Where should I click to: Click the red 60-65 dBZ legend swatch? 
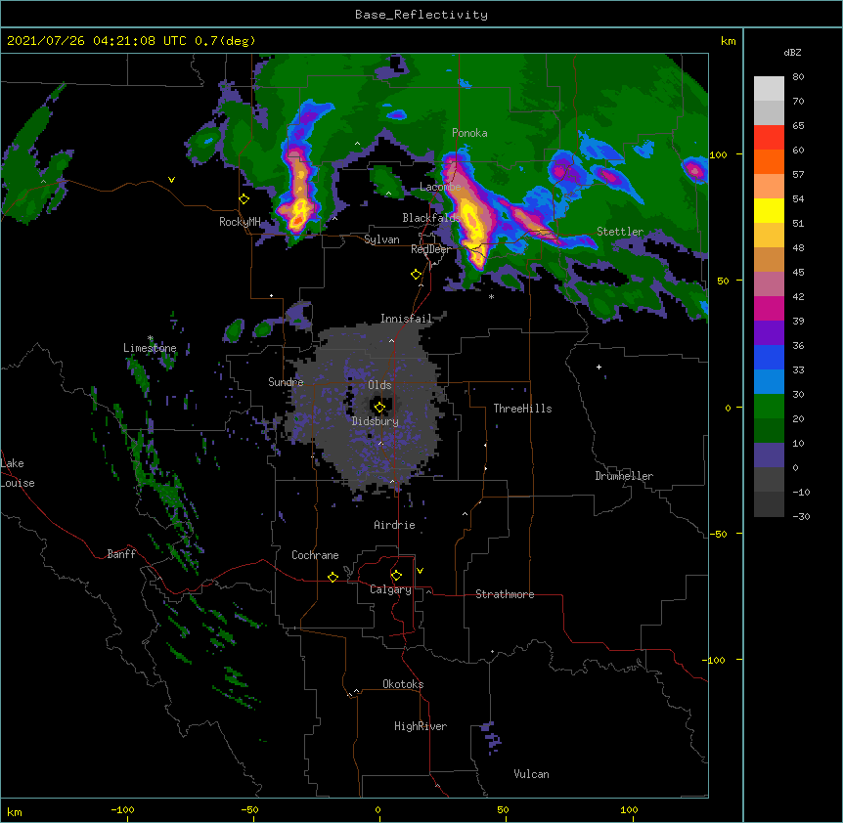click(769, 138)
